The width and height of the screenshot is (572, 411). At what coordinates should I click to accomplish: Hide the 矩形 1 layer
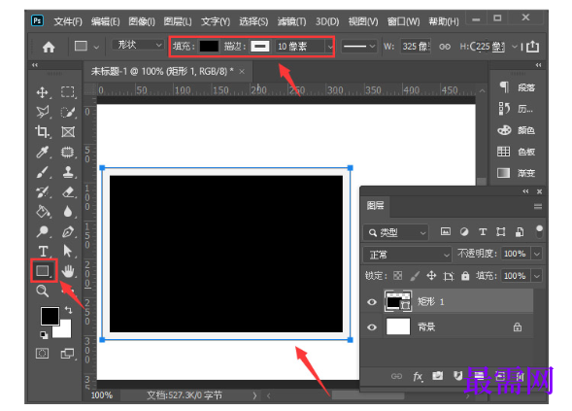(x=372, y=302)
